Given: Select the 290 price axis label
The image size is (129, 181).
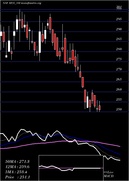Looking at the screenshot, I should (119, 29).
